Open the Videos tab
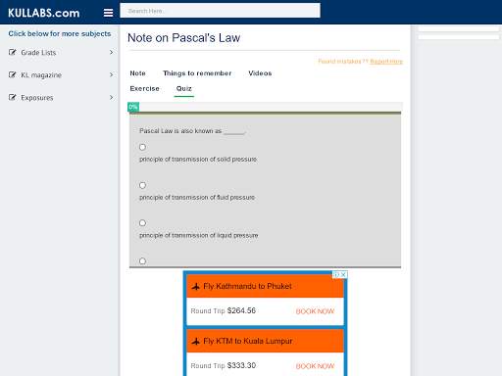The height and width of the screenshot is (376, 502). pyautogui.click(x=260, y=73)
